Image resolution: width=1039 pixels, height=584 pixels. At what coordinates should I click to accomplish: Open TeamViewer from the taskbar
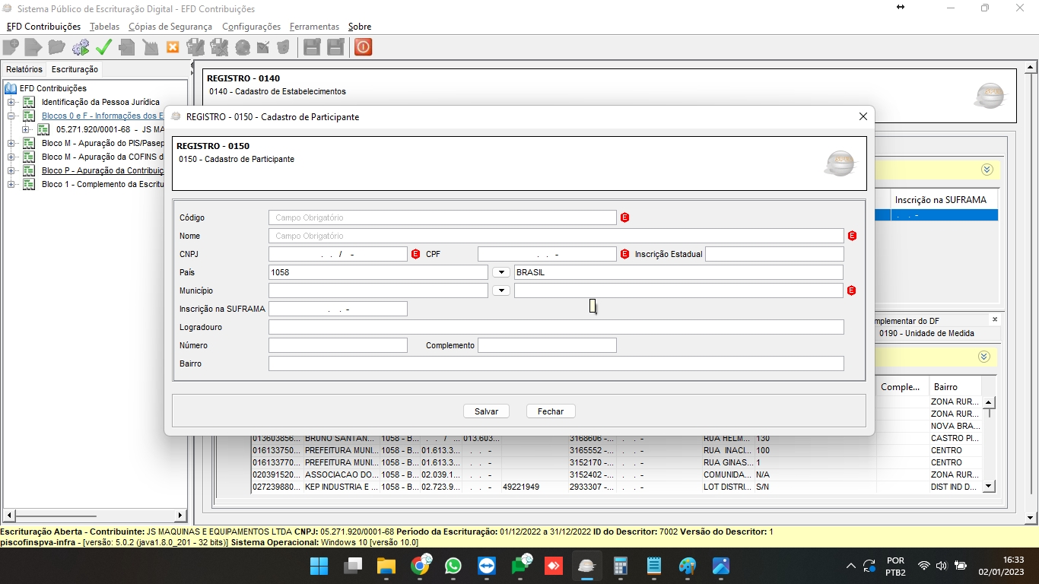tap(486, 566)
